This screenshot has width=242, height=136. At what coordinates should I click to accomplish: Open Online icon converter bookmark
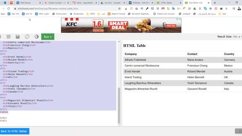pyautogui.click(x=164, y=14)
